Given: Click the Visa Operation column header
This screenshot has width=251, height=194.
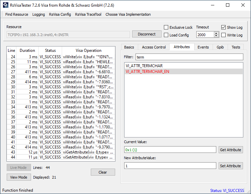Looking at the screenshot, I should (x=88, y=51).
